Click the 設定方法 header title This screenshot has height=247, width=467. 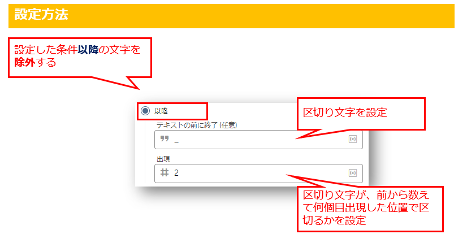[x=41, y=14]
